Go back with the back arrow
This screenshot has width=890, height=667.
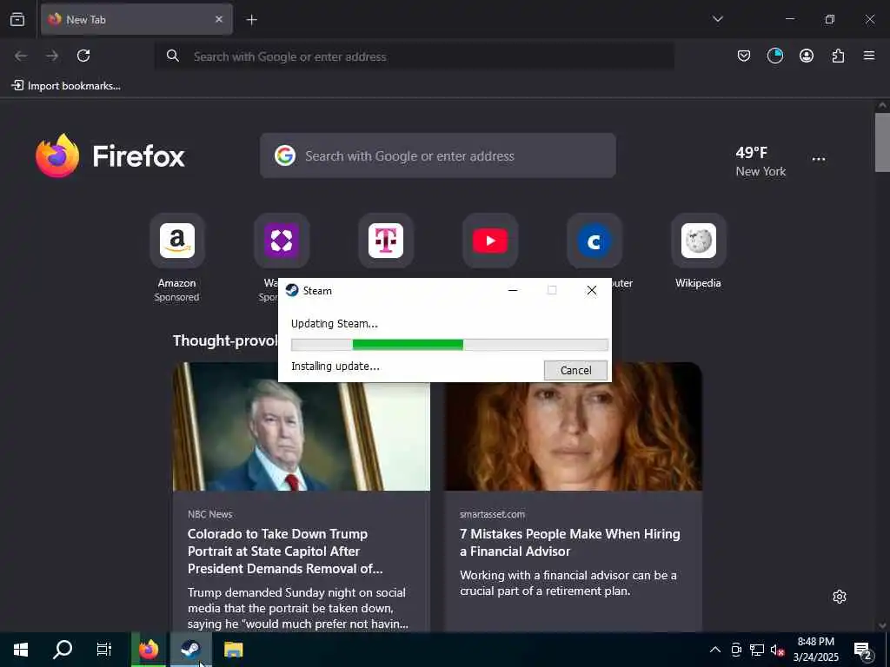point(21,56)
